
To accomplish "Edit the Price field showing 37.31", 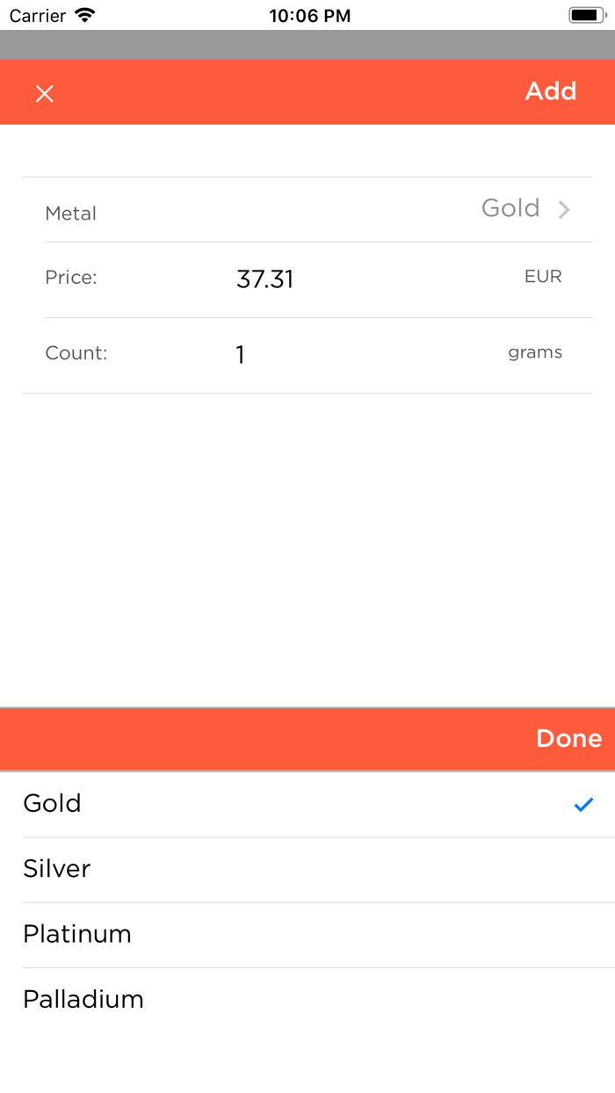I will point(264,279).
